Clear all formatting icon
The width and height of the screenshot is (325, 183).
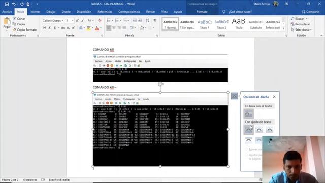[x=100, y=20]
